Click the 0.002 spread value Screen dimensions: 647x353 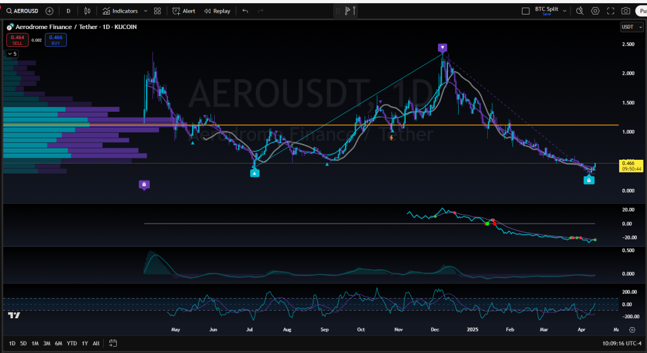[37, 40]
